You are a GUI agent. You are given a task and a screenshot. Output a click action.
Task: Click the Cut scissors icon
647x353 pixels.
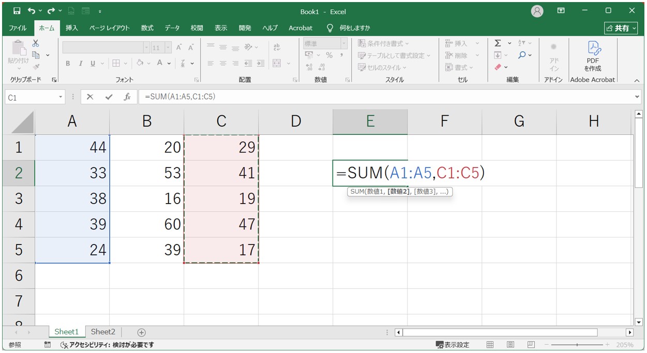coord(36,43)
